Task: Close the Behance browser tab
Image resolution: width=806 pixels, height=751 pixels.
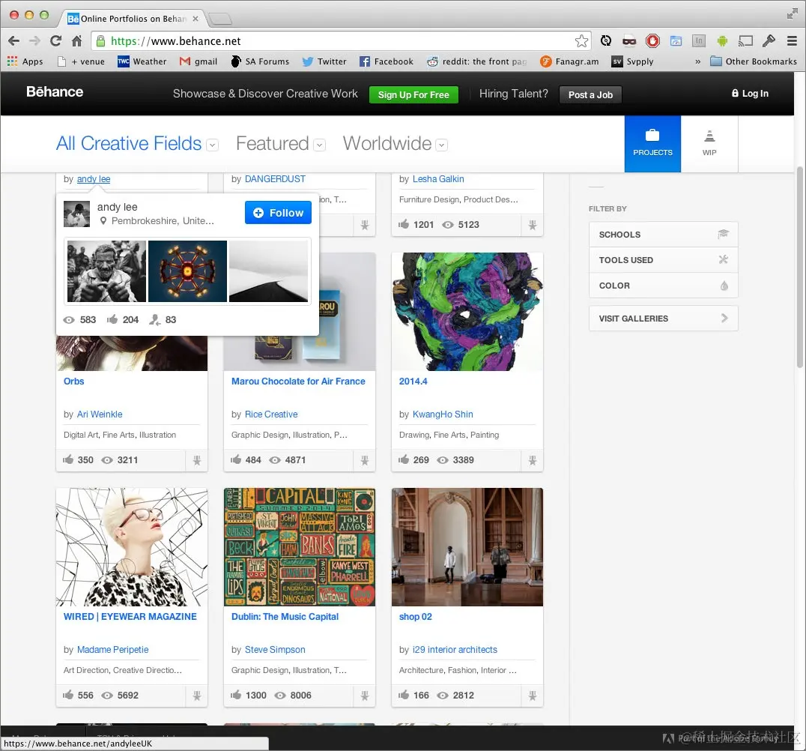Action: (196, 19)
